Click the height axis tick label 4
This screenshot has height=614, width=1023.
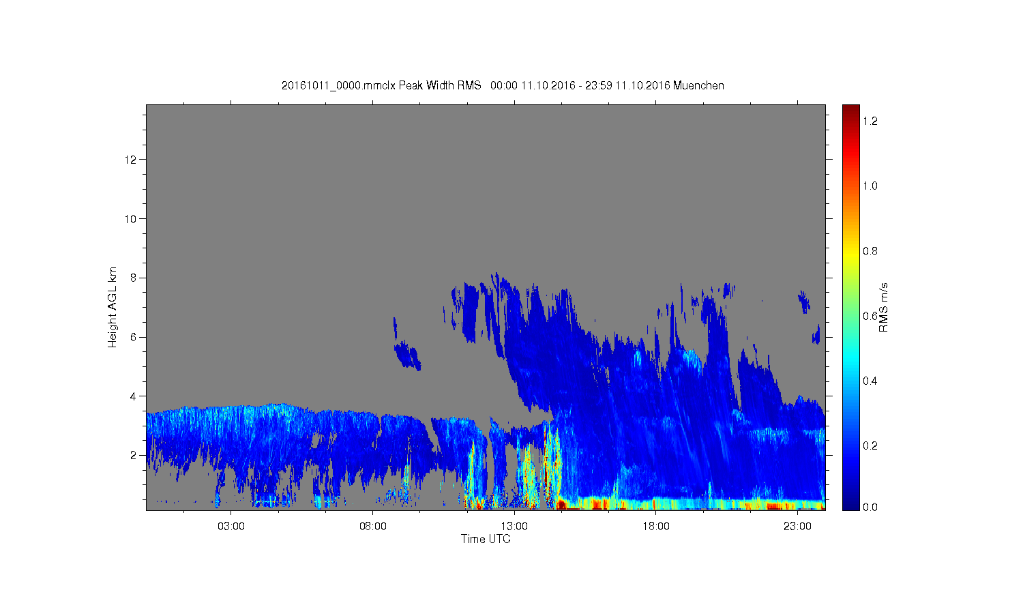pyautogui.click(x=134, y=396)
